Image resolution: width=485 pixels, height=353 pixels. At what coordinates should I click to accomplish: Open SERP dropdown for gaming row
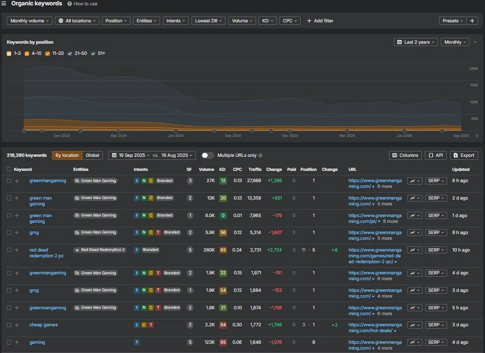tap(436, 342)
